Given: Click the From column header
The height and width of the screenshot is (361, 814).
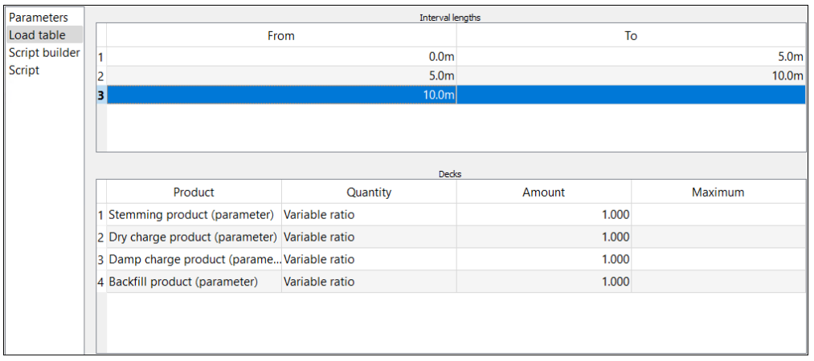Looking at the screenshot, I should (x=281, y=35).
